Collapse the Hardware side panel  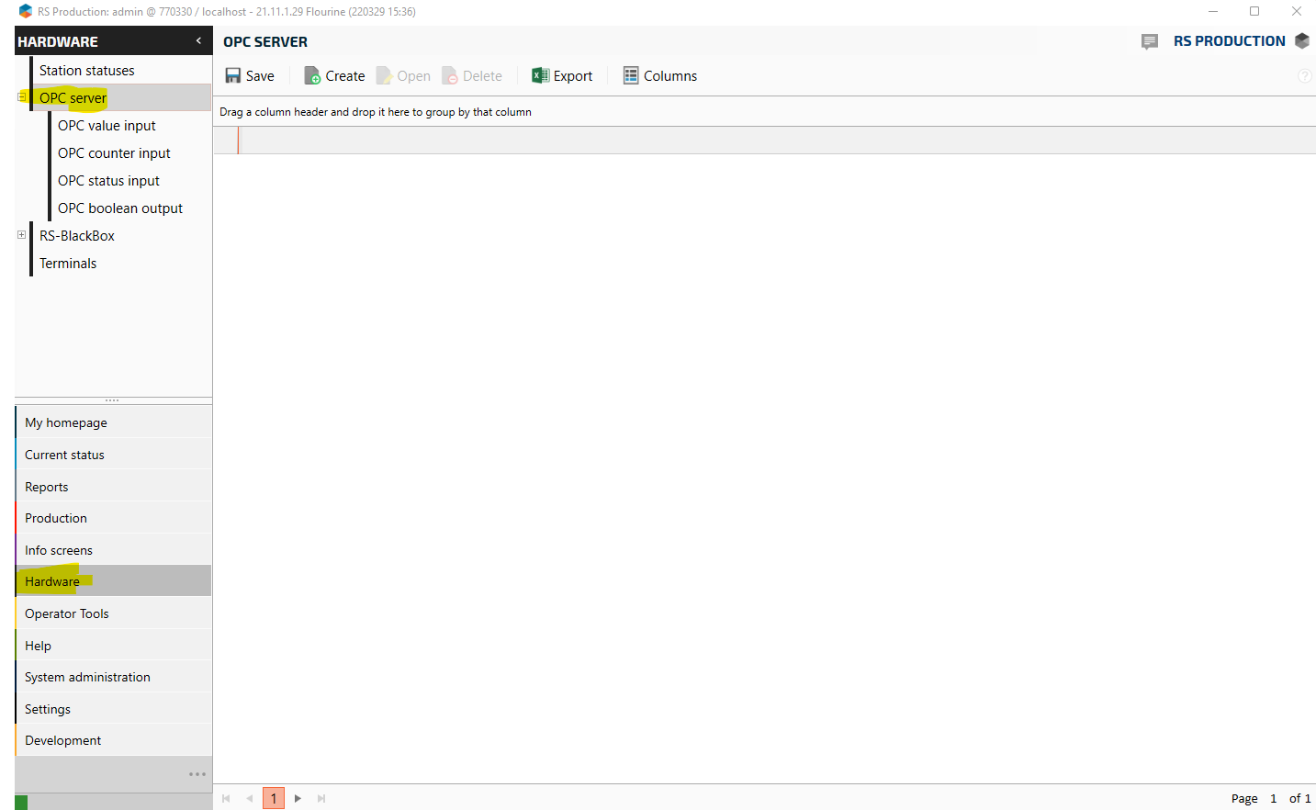tap(198, 41)
